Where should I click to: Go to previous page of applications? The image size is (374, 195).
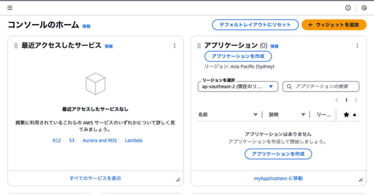[x=337, y=100]
